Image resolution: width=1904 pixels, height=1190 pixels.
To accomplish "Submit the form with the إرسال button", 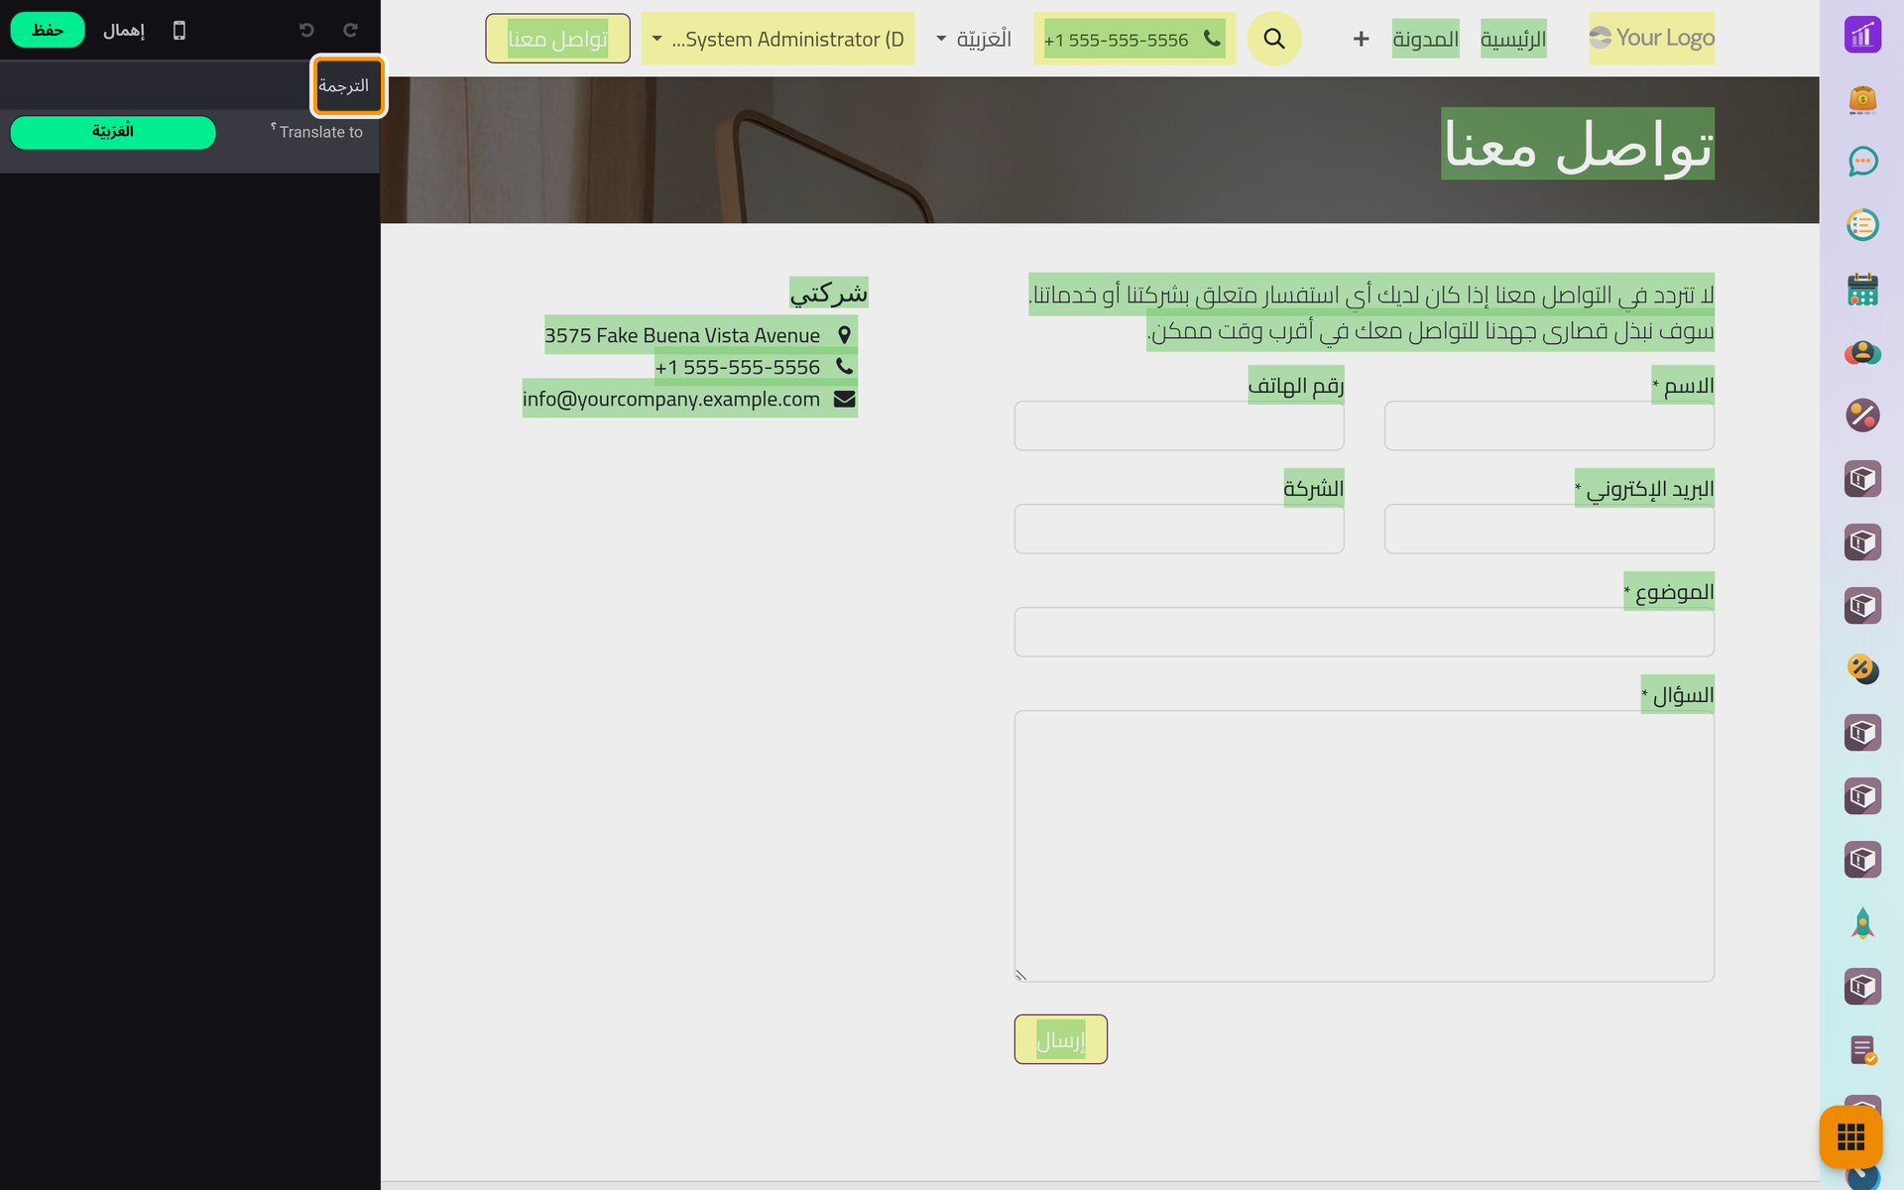I will pyautogui.click(x=1060, y=1039).
